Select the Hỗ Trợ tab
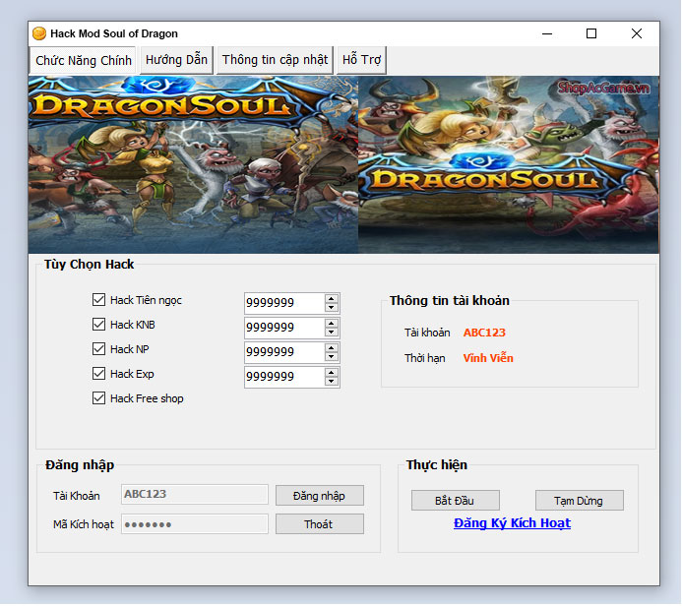The image size is (682, 606). [361, 60]
